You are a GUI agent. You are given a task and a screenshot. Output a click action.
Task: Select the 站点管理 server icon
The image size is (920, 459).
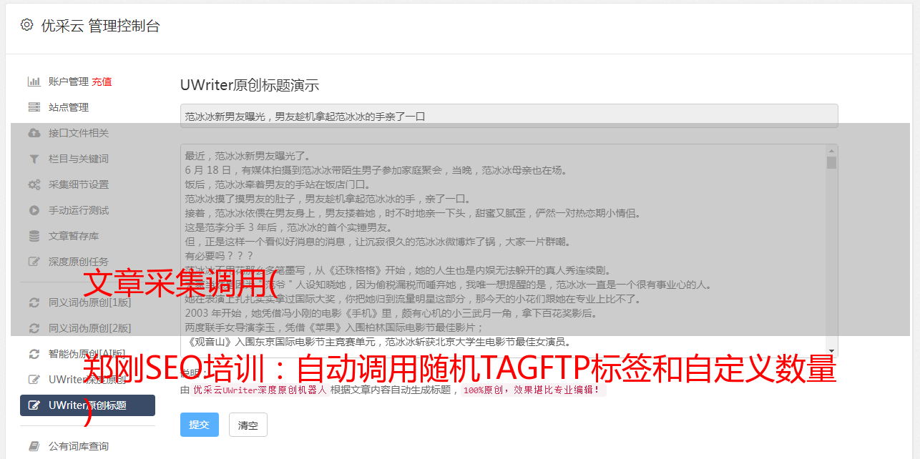point(34,107)
